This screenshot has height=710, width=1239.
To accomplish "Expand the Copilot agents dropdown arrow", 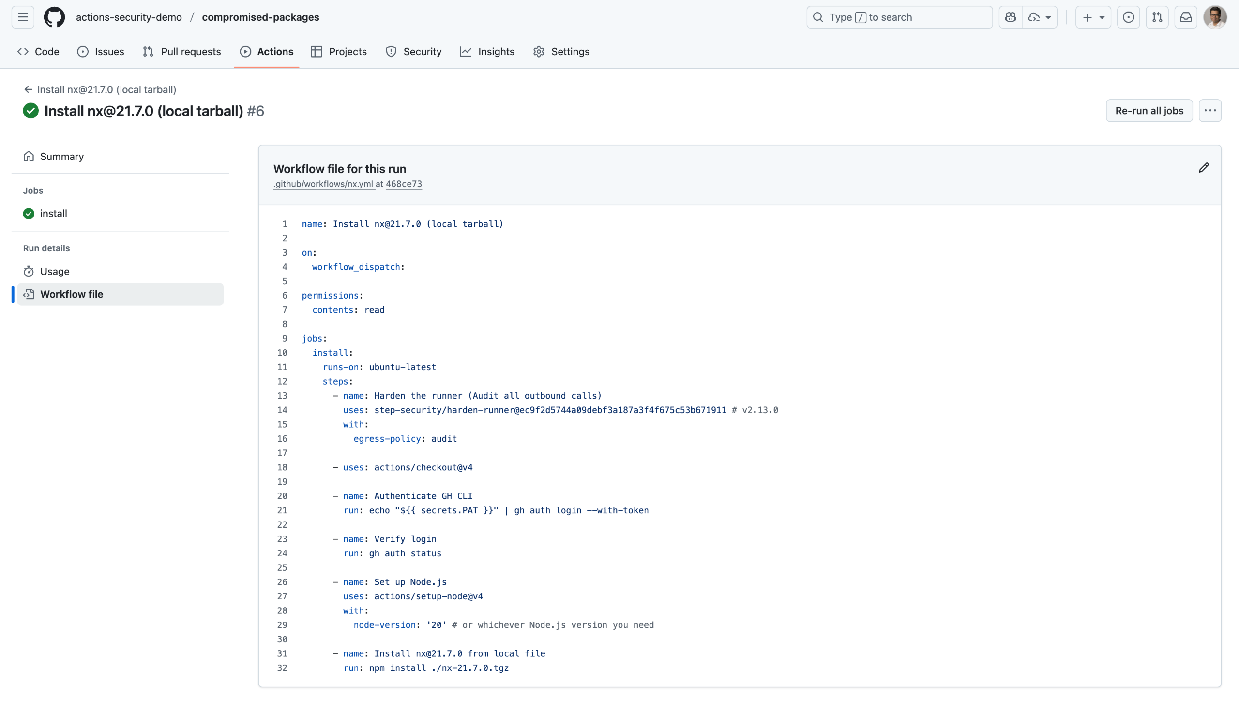I will pyautogui.click(x=1048, y=17).
